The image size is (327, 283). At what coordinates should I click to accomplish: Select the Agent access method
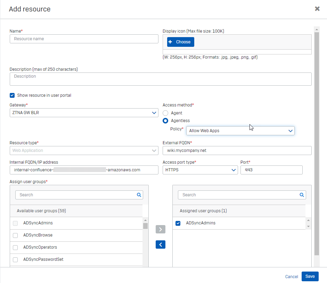pyautogui.click(x=165, y=113)
